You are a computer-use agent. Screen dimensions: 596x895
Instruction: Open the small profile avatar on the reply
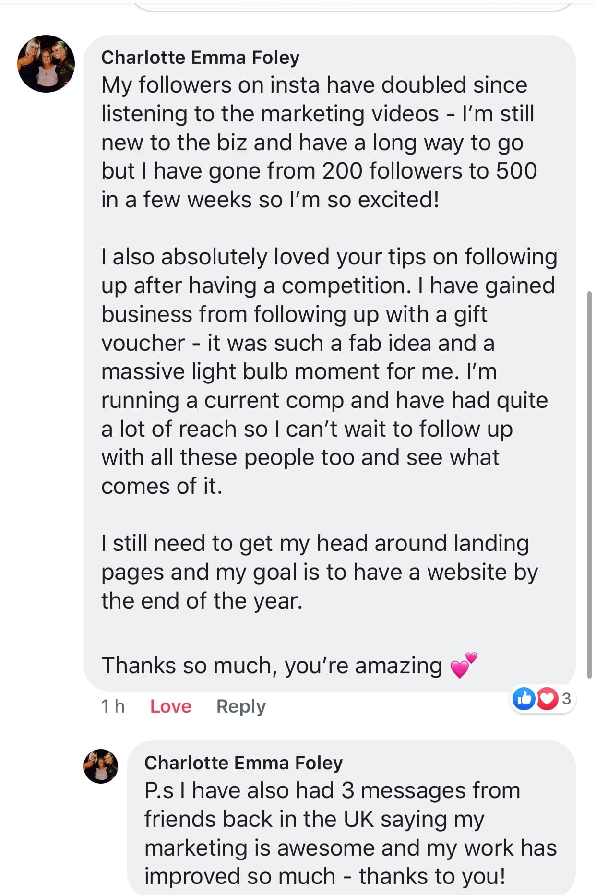click(x=101, y=766)
